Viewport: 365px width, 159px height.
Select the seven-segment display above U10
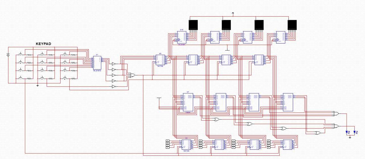pos(193,25)
